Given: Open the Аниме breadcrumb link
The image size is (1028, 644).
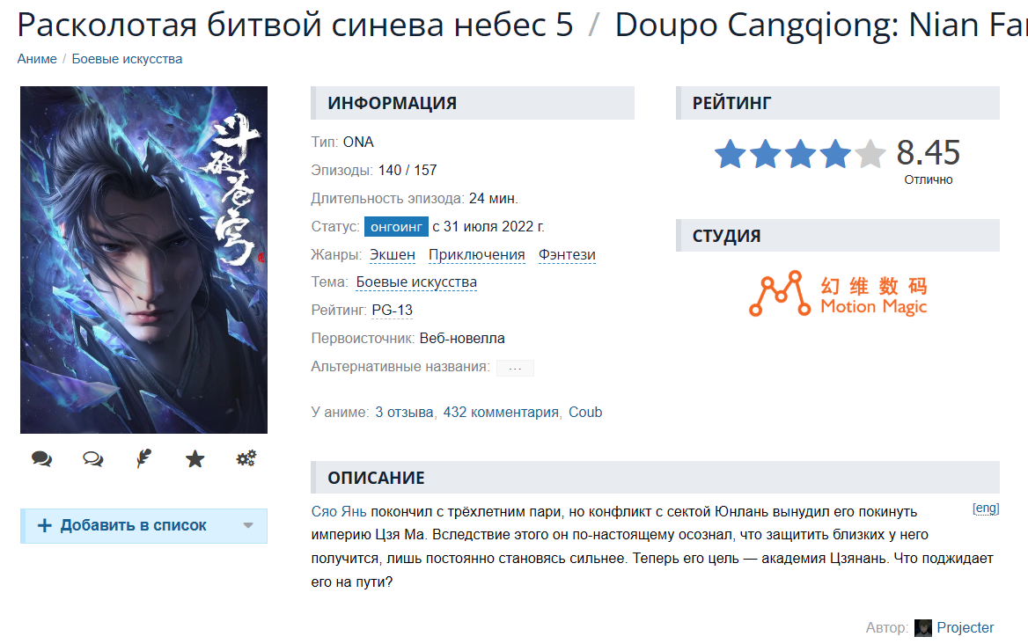Looking at the screenshot, I should (x=37, y=59).
